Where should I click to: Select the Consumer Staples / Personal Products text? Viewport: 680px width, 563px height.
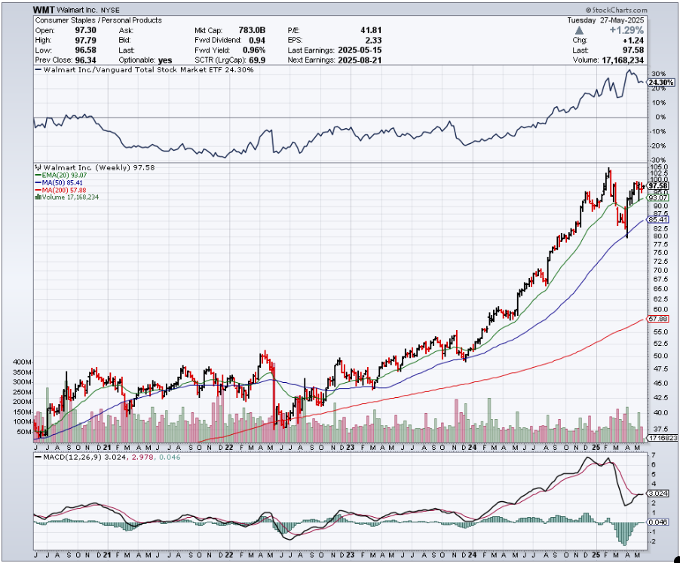pos(99,20)
